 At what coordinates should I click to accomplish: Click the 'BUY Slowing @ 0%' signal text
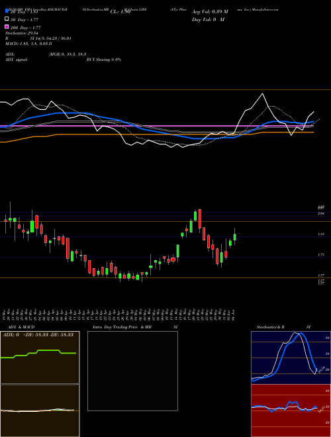click(104, 60)
